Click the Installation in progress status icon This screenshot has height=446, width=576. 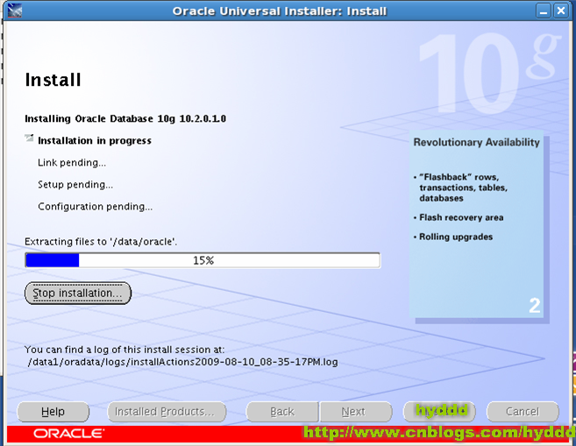(29, 138)
